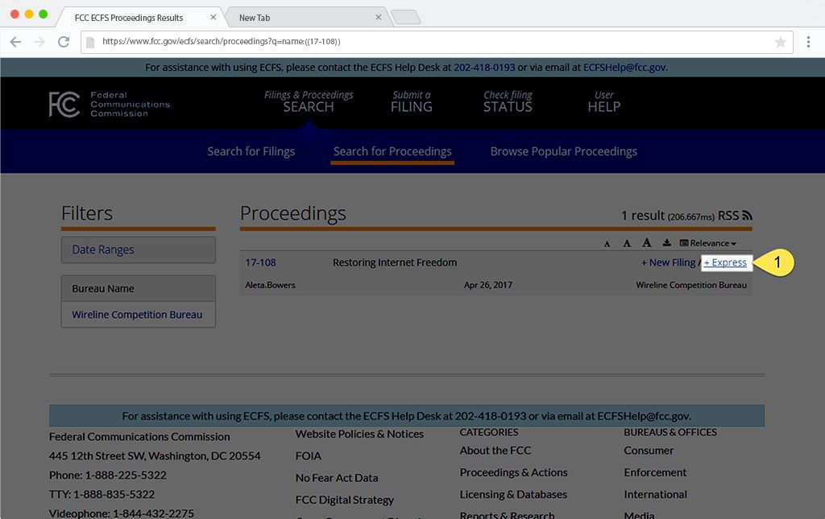Image resolution: width=825 pixels, height=519 pixels.
Task: Select the largest font size A
Action: click(647, 243)
